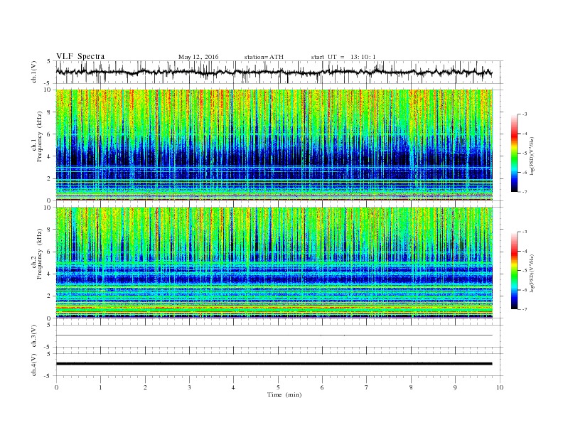Click the ch.1 frequency tick label "8"

(x=50, y=112)
